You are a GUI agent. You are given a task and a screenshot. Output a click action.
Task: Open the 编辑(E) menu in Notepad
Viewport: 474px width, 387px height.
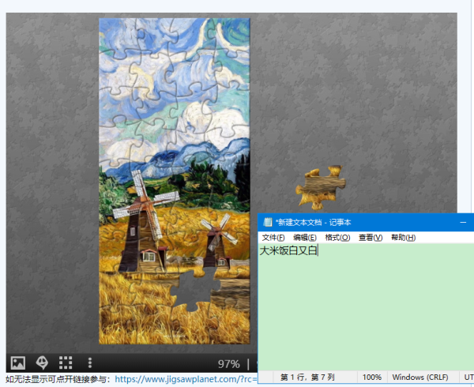pos(305,238)
